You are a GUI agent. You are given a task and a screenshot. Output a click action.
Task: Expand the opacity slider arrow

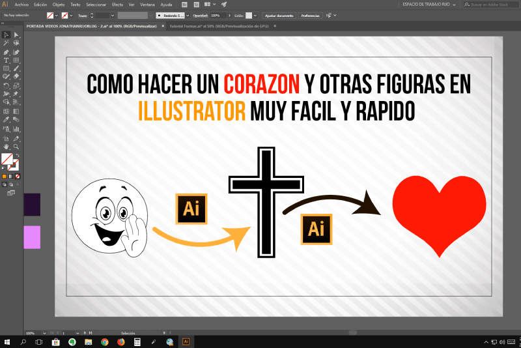coord(229,16)
